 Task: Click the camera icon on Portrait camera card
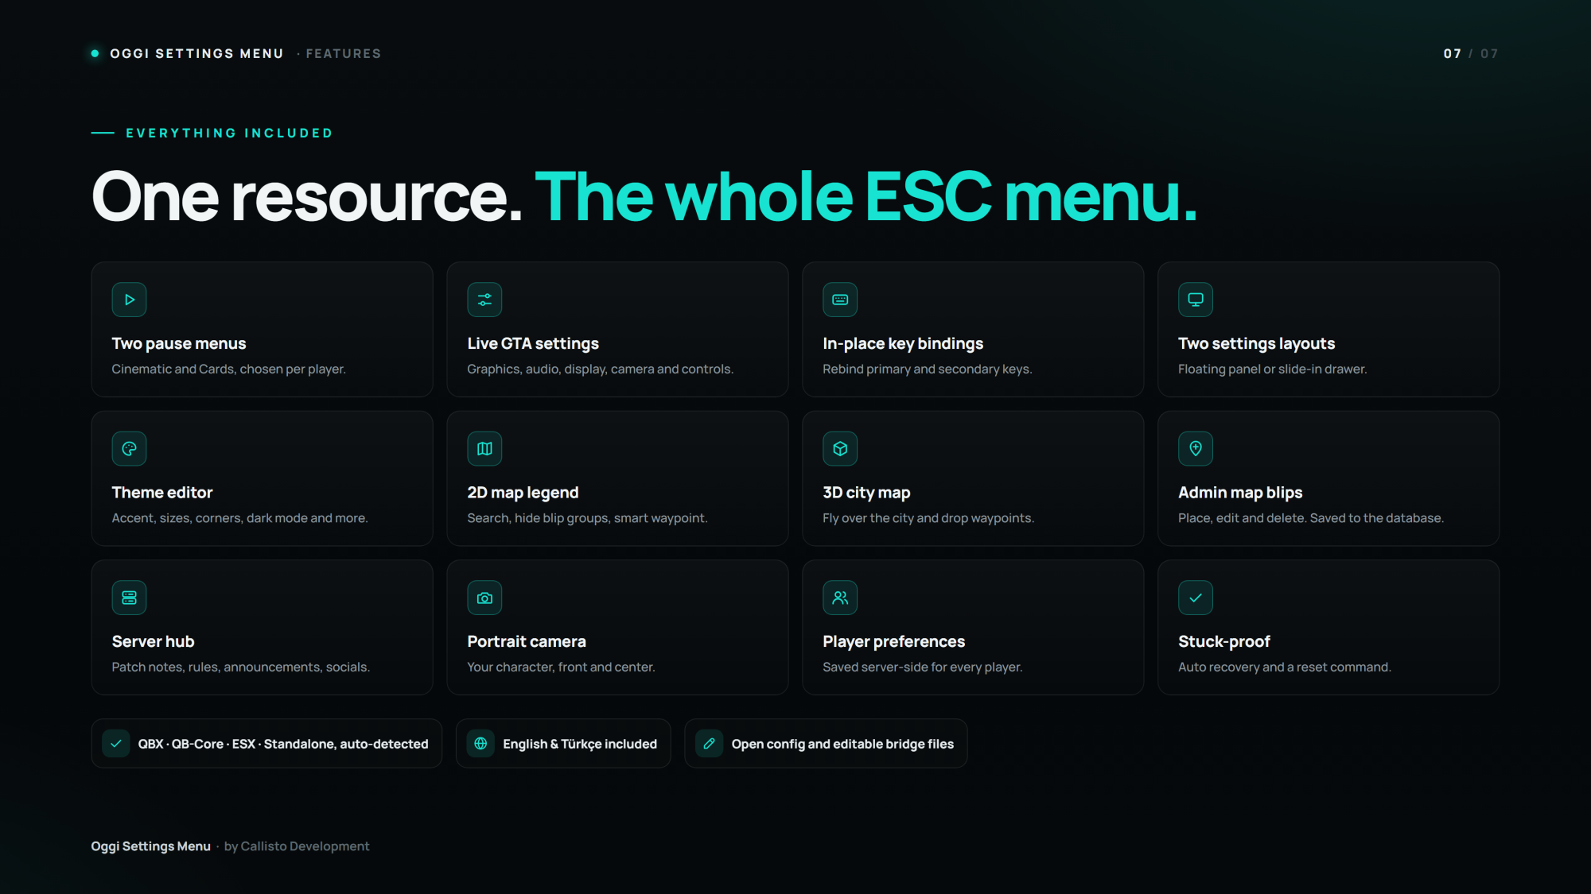click(x=484, y=598)
